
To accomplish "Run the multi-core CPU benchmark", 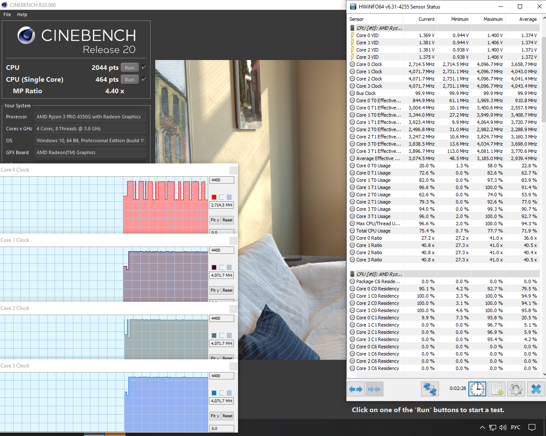I will (x=130, y=68).
